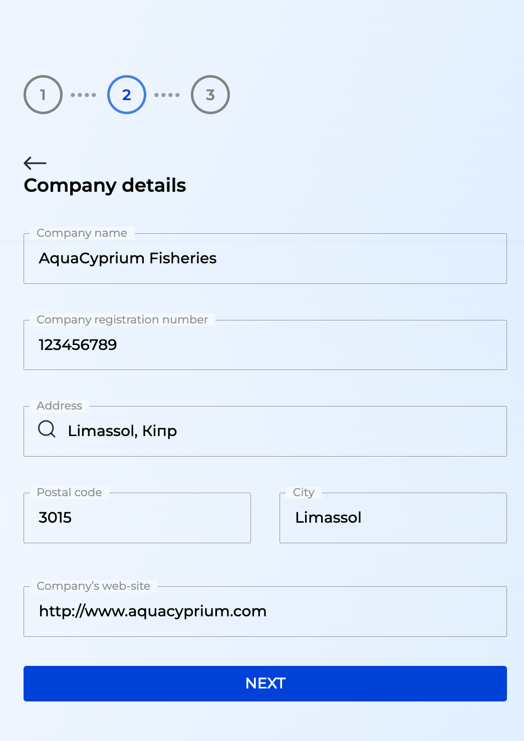Click the dots between steps 2 and 3
The image size is (524, 741).
(x=167, y=95)
